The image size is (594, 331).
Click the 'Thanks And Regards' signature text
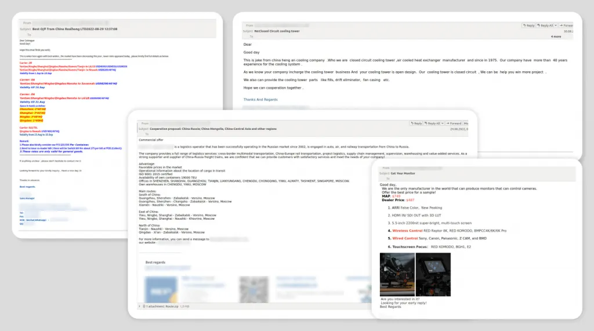(260, 100)
